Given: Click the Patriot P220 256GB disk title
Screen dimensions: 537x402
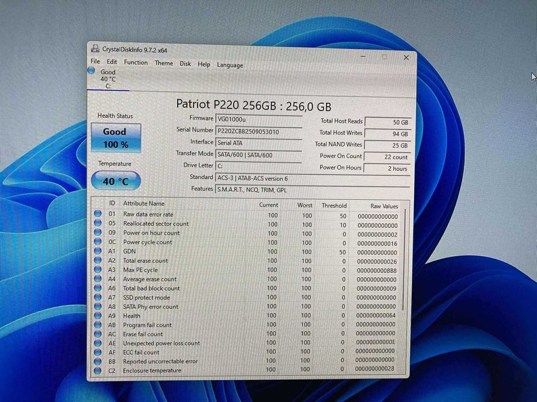Looking at the screenshot, I should pyautogui.click(x=253, y=105).
